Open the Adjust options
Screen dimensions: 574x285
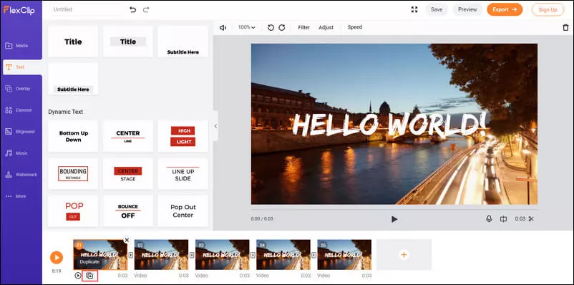coord(326,27)
